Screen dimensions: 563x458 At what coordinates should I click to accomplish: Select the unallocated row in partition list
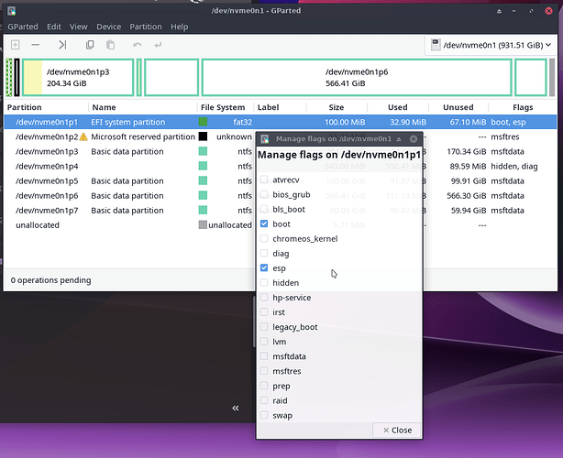(x=129, y=224)
